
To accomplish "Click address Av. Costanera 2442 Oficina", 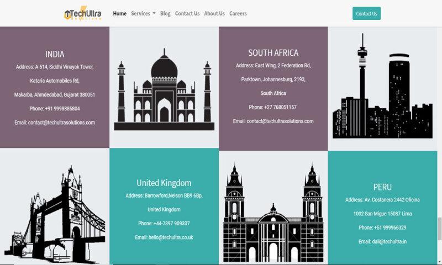I will pos(382,200).
